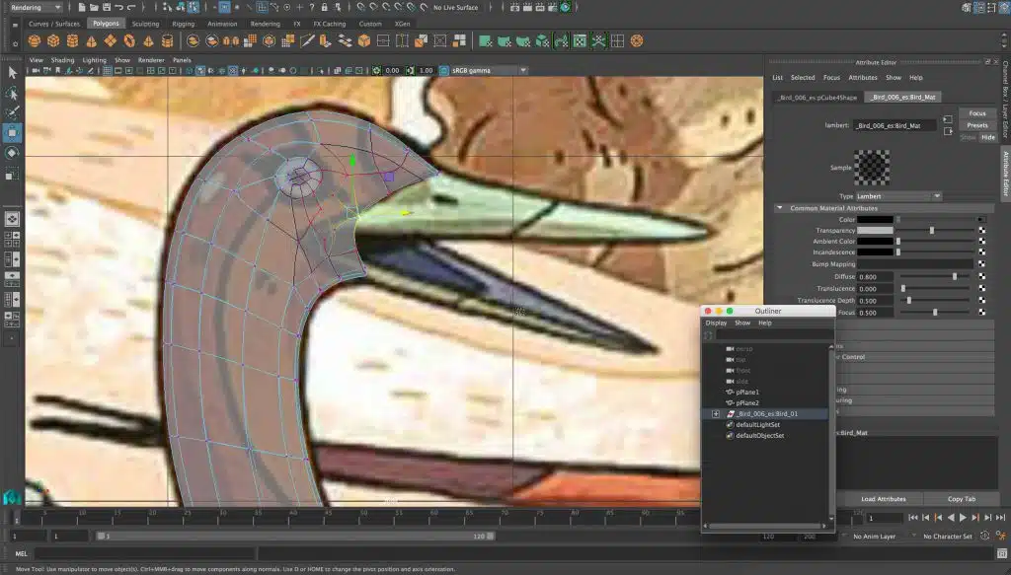This screenshot has width=1011, height=575.
Task: Toggle the Transparency map checker button
Action: pyautogui.click(x=981, y=230)
